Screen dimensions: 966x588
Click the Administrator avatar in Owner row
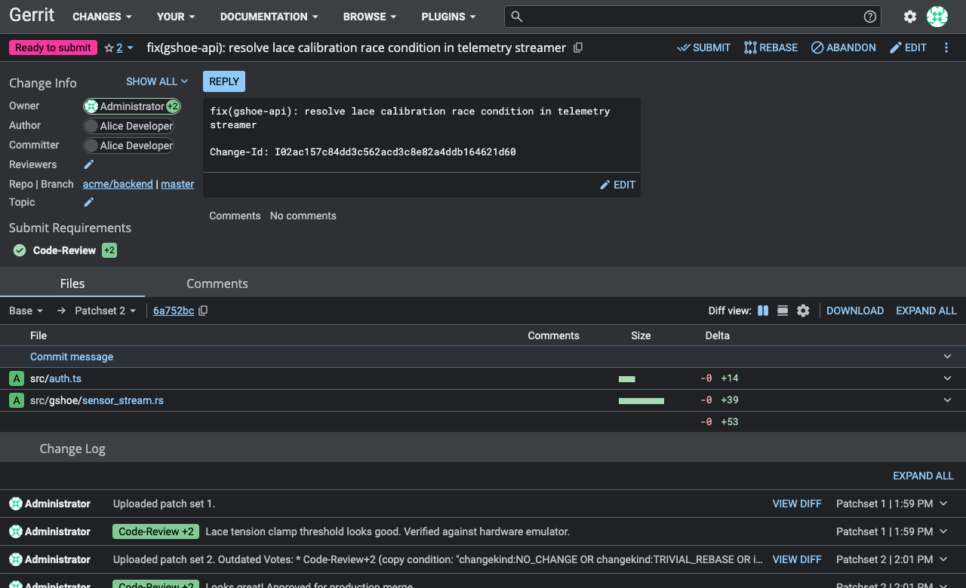(x=91, y=106)
